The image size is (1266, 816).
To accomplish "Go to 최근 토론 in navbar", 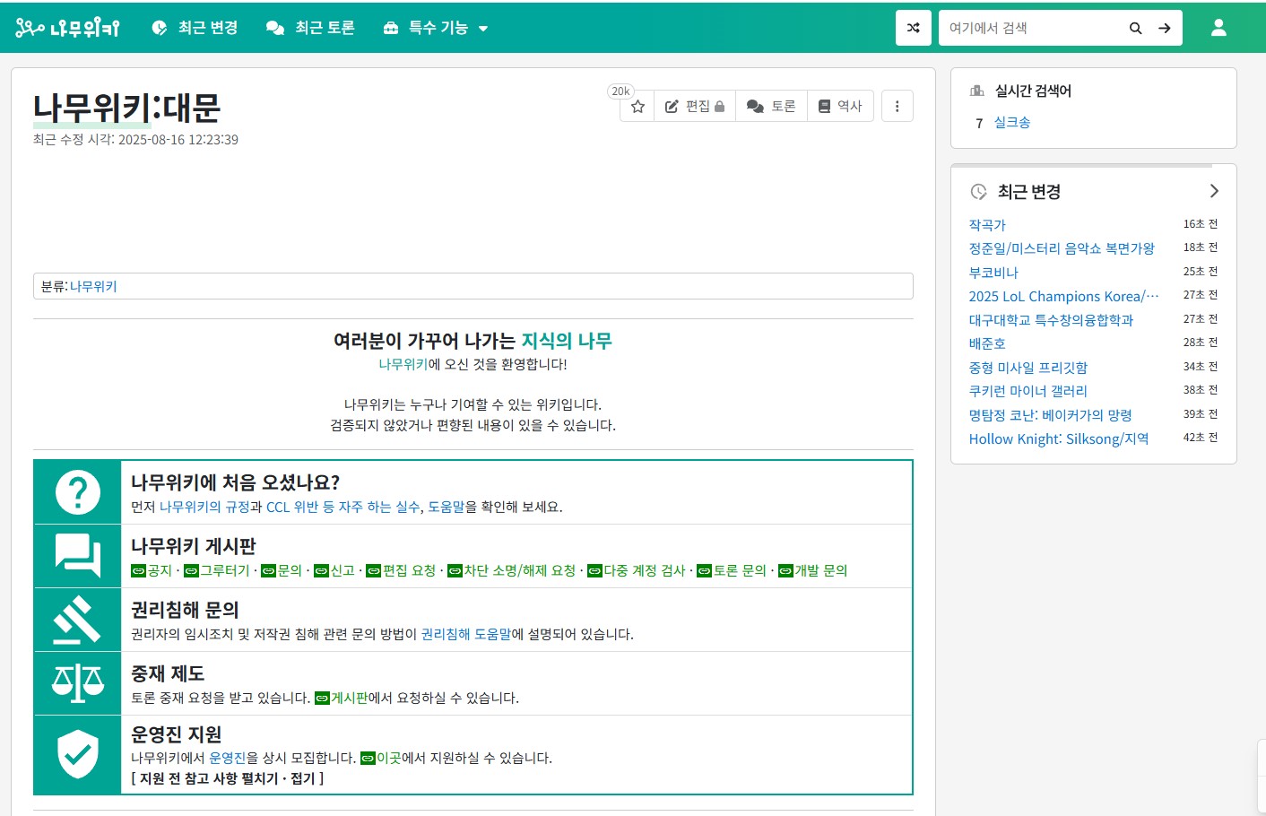I will tap(310, 28).
